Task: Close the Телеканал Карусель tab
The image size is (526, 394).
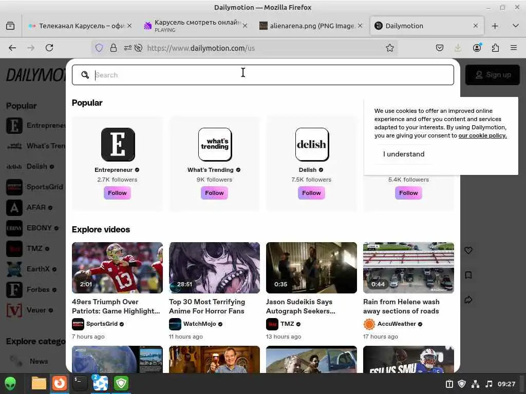Action: point(129,26)
